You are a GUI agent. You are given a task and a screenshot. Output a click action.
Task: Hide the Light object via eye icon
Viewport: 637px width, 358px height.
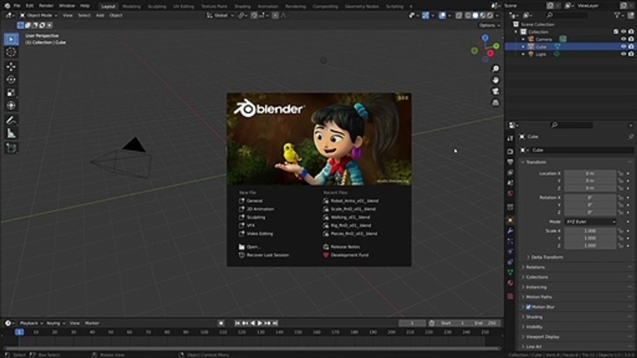click(x=623, y=54)
